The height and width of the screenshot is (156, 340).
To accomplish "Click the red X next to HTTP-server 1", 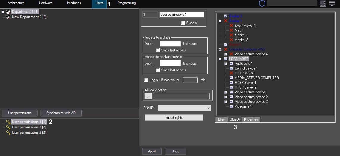I will click(x=231, y=73).
